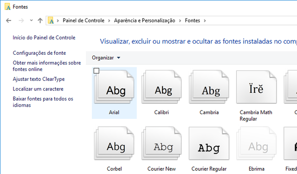Select the Cambria Math Regular font icon
This screenshot has width=297, height=174.
click(256, 87)
